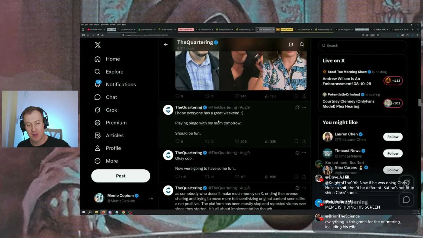Join the Steel Toe Morning Show live
The height and width of the screenshot is (238, 423).
(393, 81)
